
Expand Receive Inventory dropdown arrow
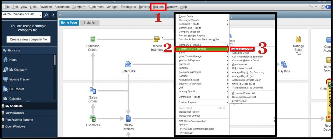pos(162,37)
